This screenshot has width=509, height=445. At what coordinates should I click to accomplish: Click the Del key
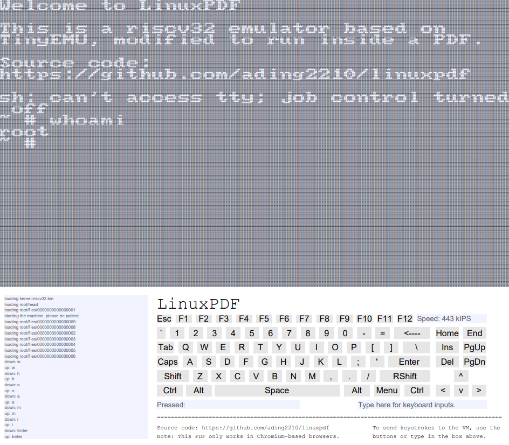(x=447, y=361)
